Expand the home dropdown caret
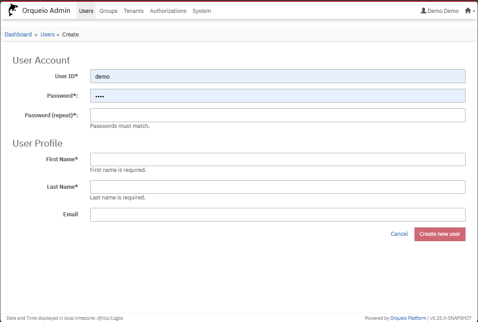 coord(474,11)
